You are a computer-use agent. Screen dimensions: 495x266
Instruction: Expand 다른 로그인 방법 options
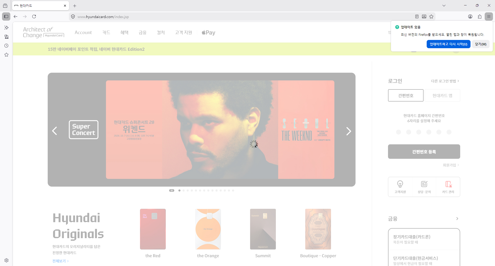click(x=445, y=81)
